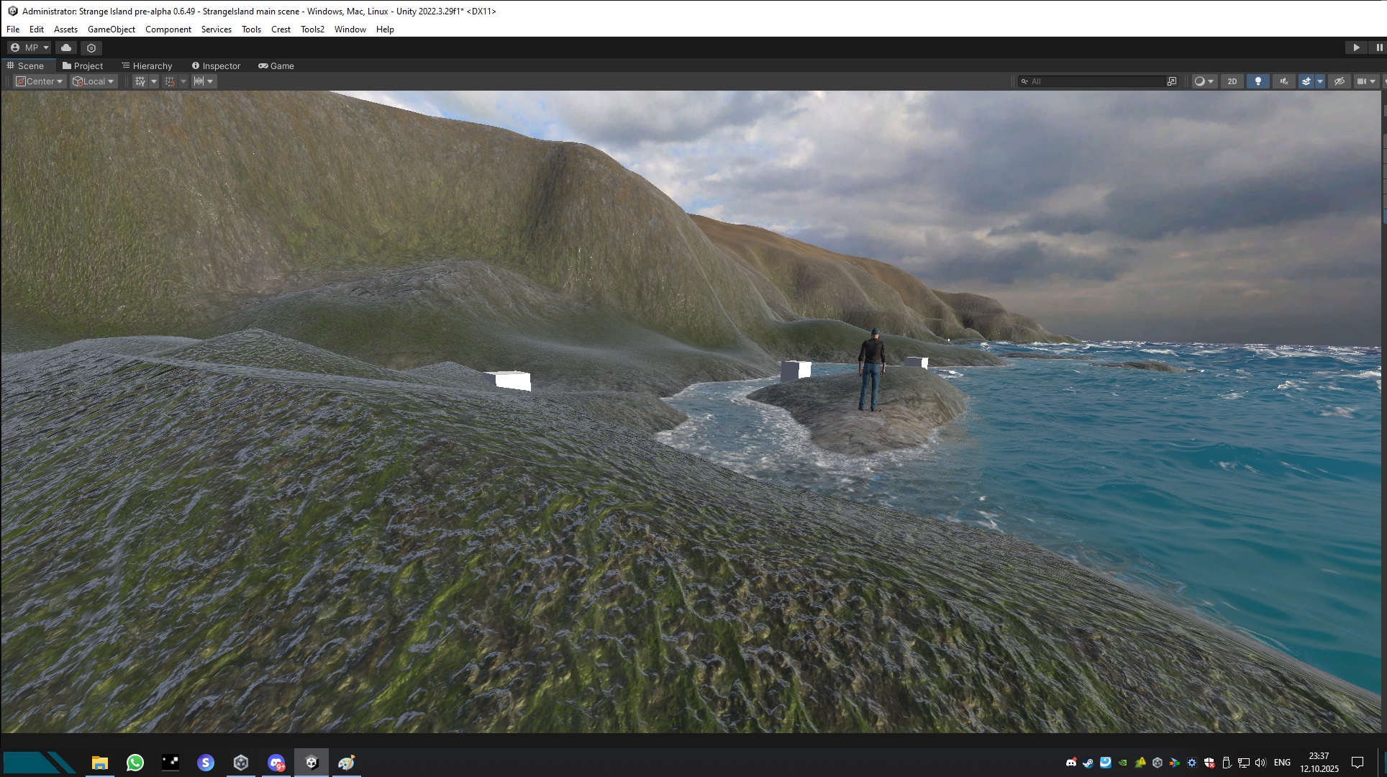Toggle scene lighting bulb
This screenshot has width=1387, height=777.
pyautogui.click(x=1258, y=81)
